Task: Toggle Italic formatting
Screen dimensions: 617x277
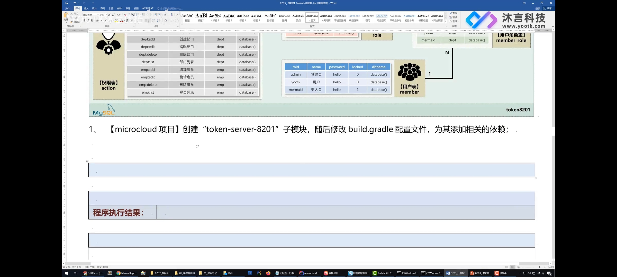Action: click(x=88, y=21)
